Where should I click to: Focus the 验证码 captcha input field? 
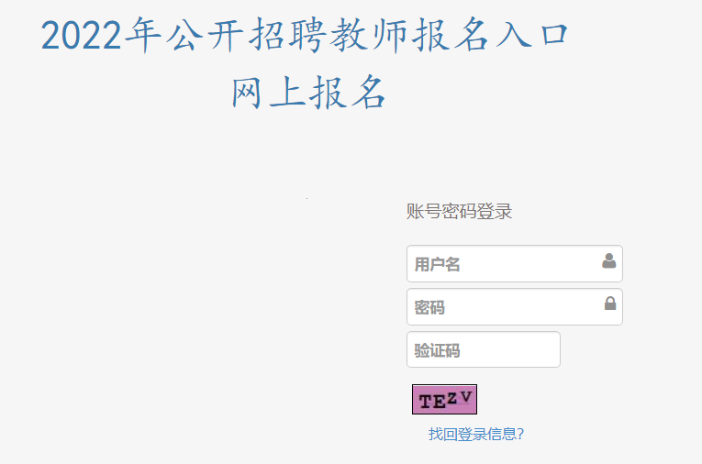(x=483, y=349)
